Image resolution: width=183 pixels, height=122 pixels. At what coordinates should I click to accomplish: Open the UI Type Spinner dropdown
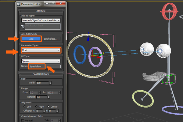(x=41, y=61)
